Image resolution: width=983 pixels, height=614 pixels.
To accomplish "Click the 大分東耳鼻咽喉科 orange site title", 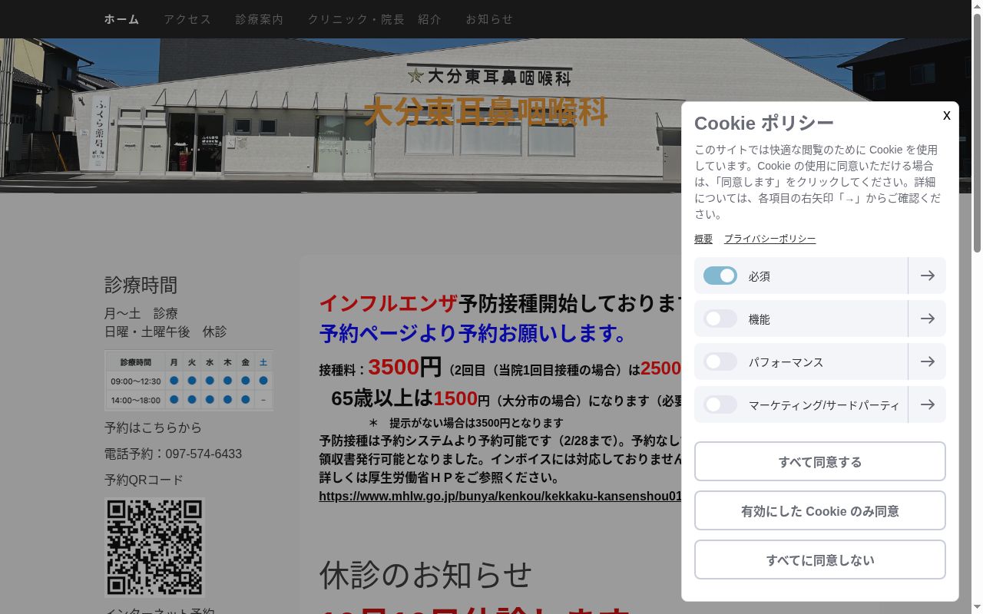I will click(x=486, y=112).
